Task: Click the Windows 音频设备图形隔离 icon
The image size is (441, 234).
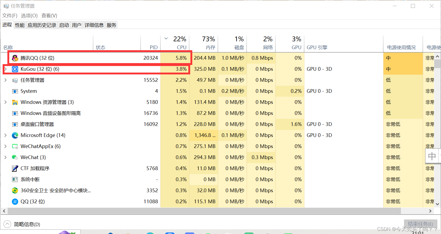Action: coord(15,113)
